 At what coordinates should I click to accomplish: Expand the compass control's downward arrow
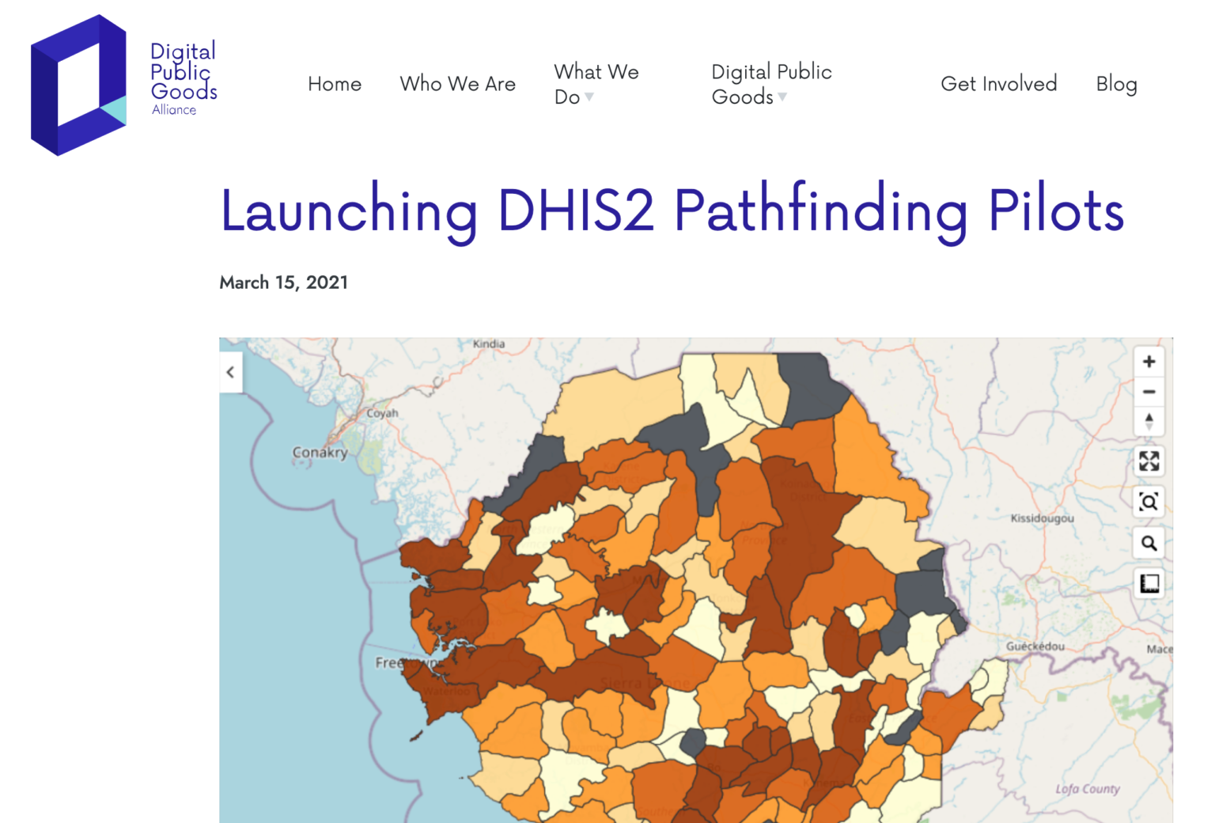pos(1149,427)
